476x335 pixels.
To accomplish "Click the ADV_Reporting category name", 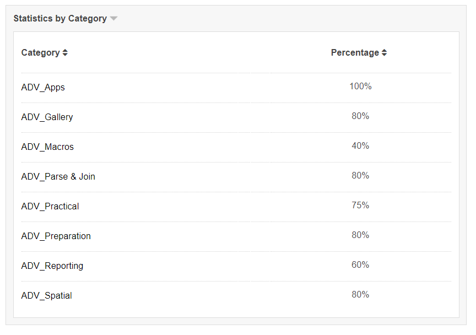I will coord(52,266).
